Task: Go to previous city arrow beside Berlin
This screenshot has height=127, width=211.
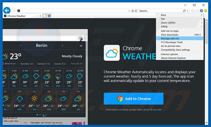Action: tap(21, 46)
